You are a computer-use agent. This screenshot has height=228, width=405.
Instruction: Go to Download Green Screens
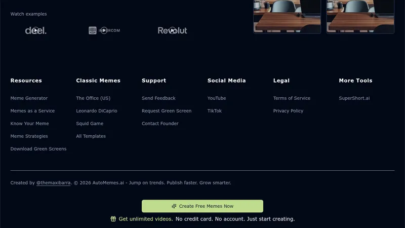pos(38,149)
